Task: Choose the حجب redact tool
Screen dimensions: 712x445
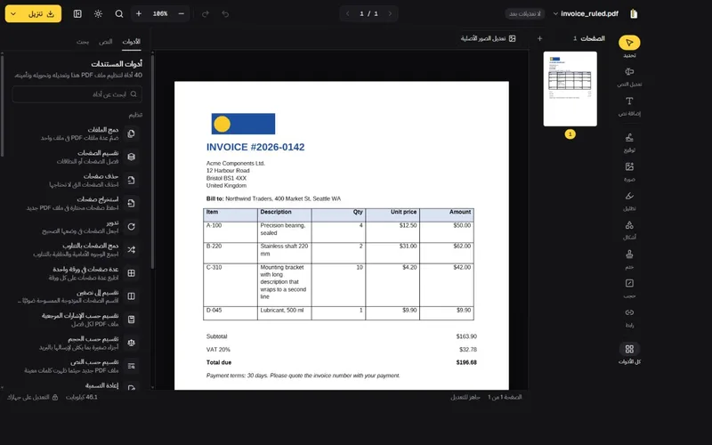Action: coord(629,283)
